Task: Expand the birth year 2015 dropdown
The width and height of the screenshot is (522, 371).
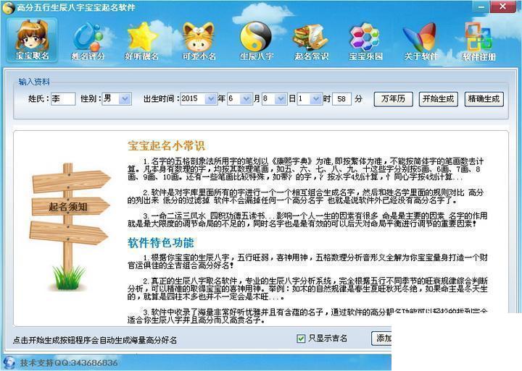Action: [210, 98]
